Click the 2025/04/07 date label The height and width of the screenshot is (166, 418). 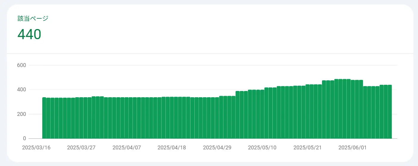click(x=127, y=148)
